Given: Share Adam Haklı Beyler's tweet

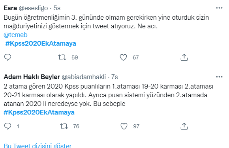Looking at the screenshot, I should 184,126.
